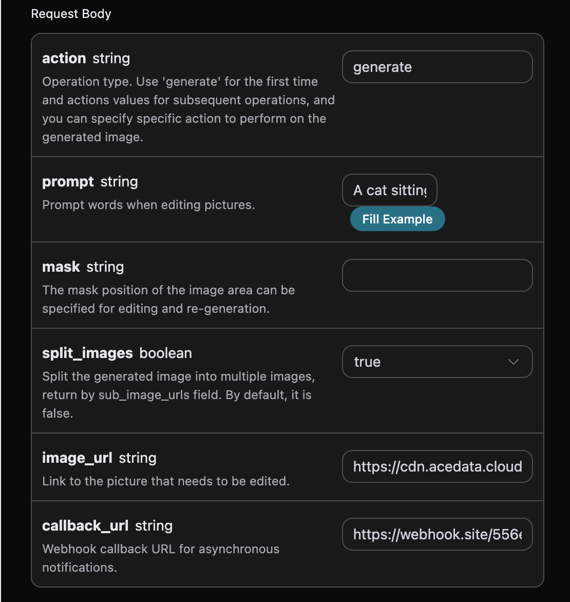
Task: Click the 'split_images' parameter name
Action: 87,353
